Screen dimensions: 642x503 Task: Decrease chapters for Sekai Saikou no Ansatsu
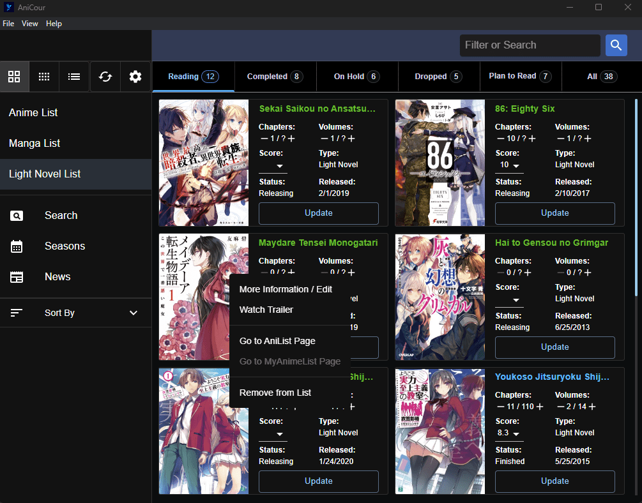(x=264, y=139)
